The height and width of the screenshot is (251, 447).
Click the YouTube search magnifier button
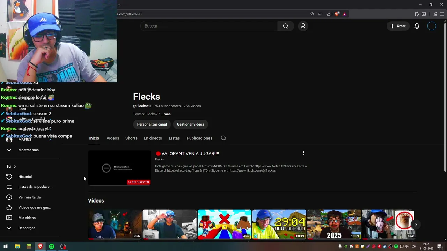pos(286,26)
